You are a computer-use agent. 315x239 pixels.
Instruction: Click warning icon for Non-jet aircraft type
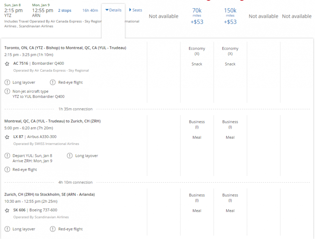click(7, 92)
